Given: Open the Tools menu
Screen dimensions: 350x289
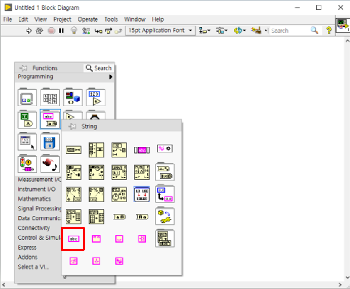Looking at the screenshot, I should click(x=111, y=19).
